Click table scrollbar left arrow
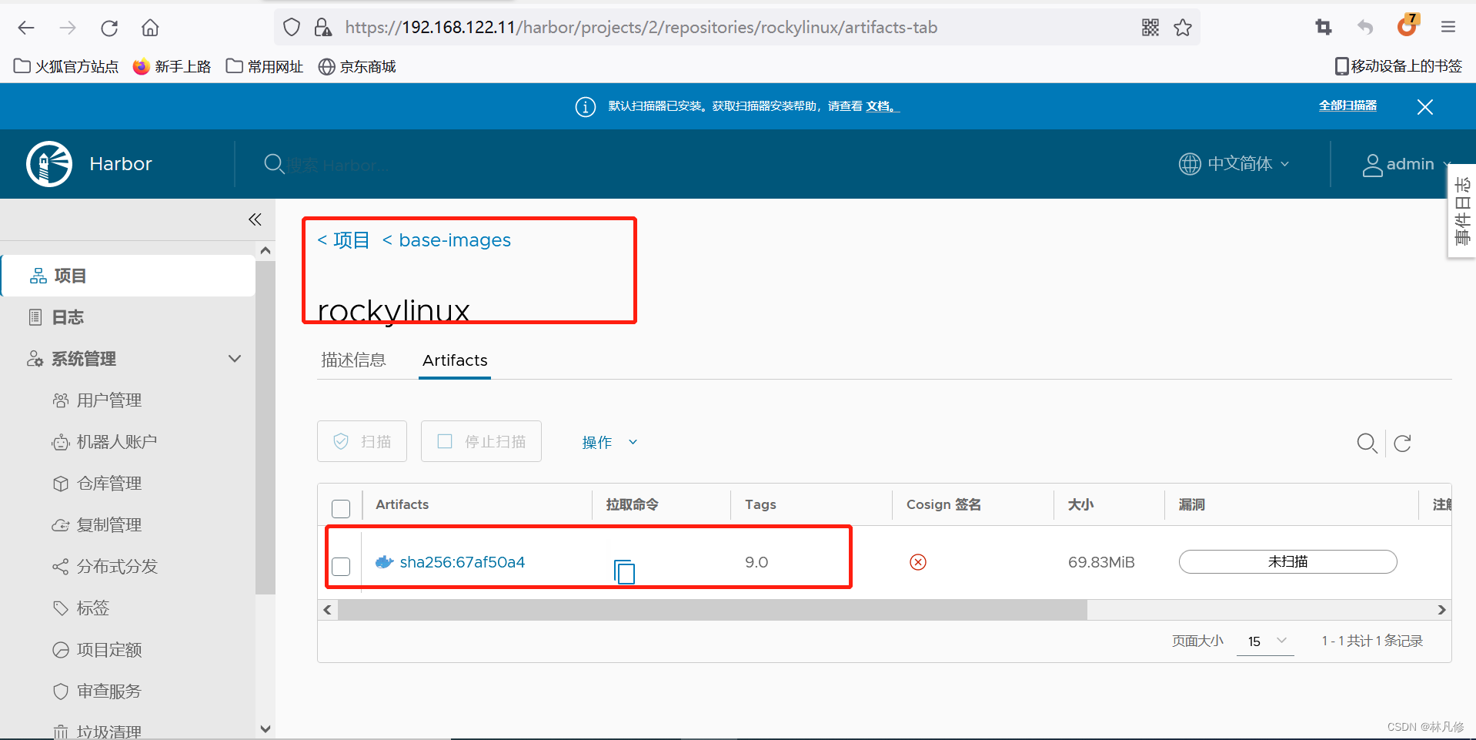This screenshot has width=1476, height=740. (328, 610)
